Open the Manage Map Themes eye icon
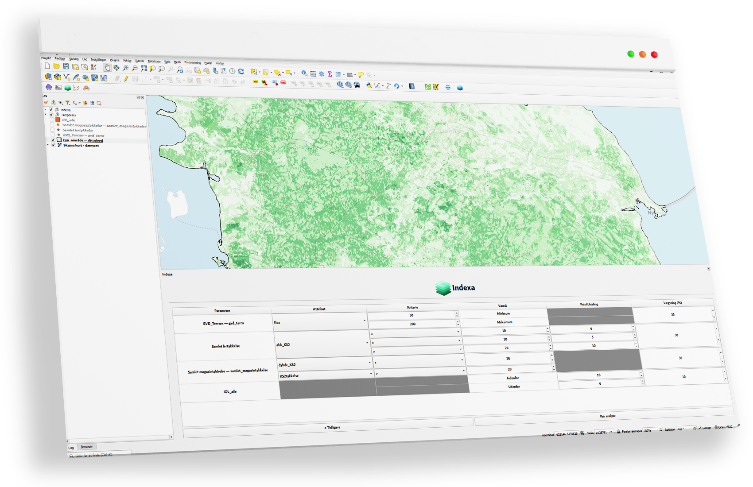The width and height of the screenshot is (753, 487). pyautogui.click(x=61, y=103)
